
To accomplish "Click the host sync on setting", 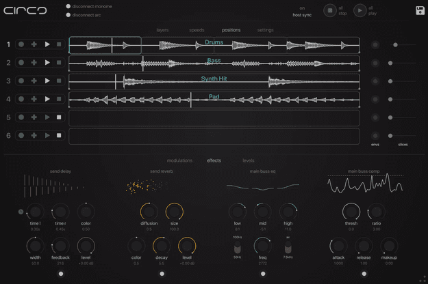I will click(x=302, y=11).
